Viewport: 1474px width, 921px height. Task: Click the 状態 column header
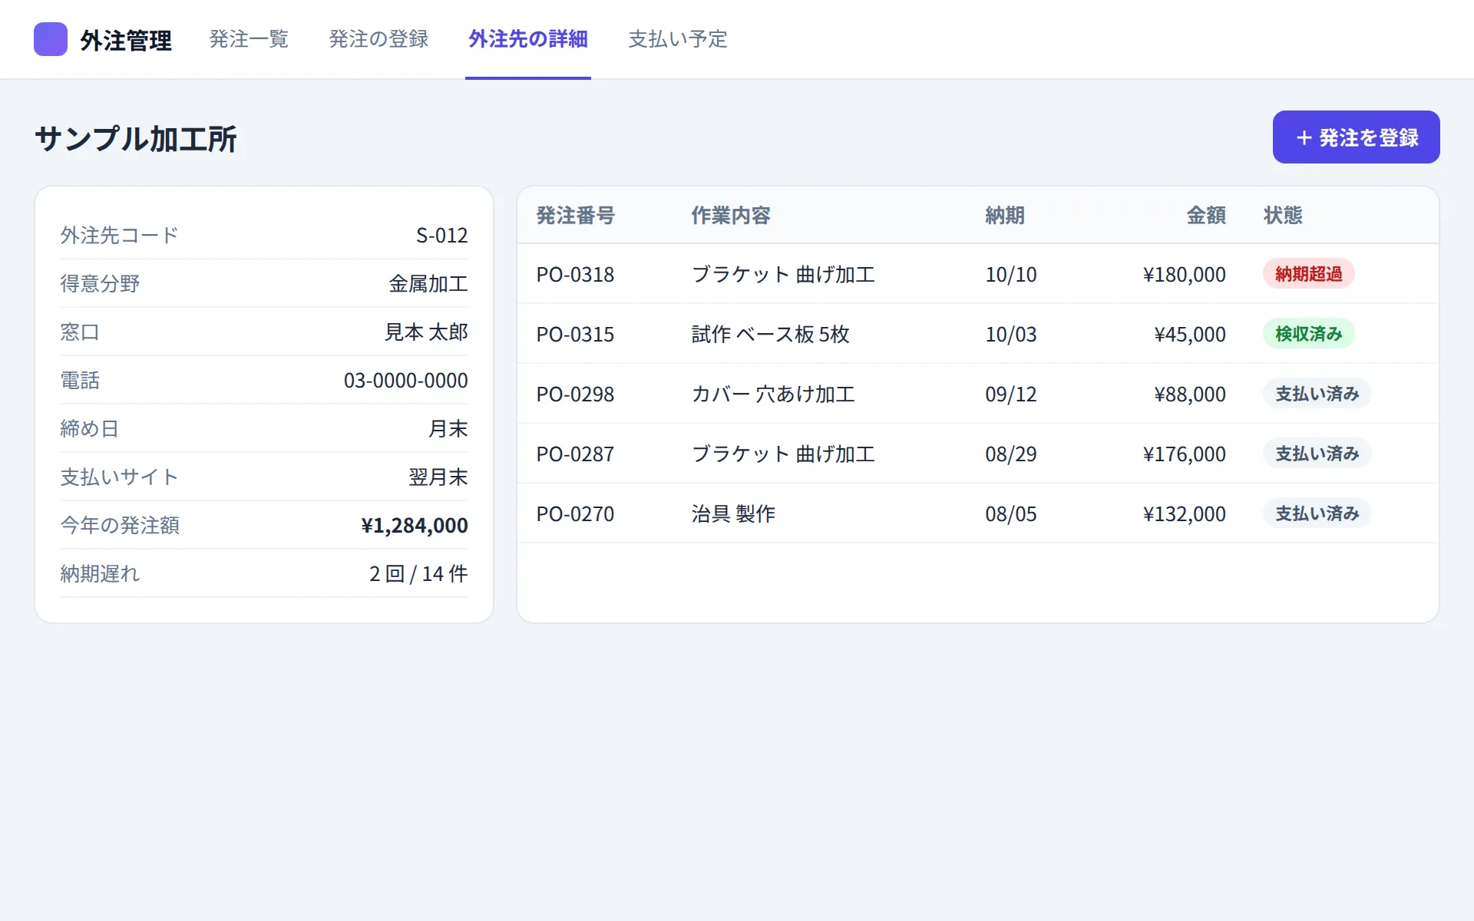pyautogui.click(x=1283, y=216)
